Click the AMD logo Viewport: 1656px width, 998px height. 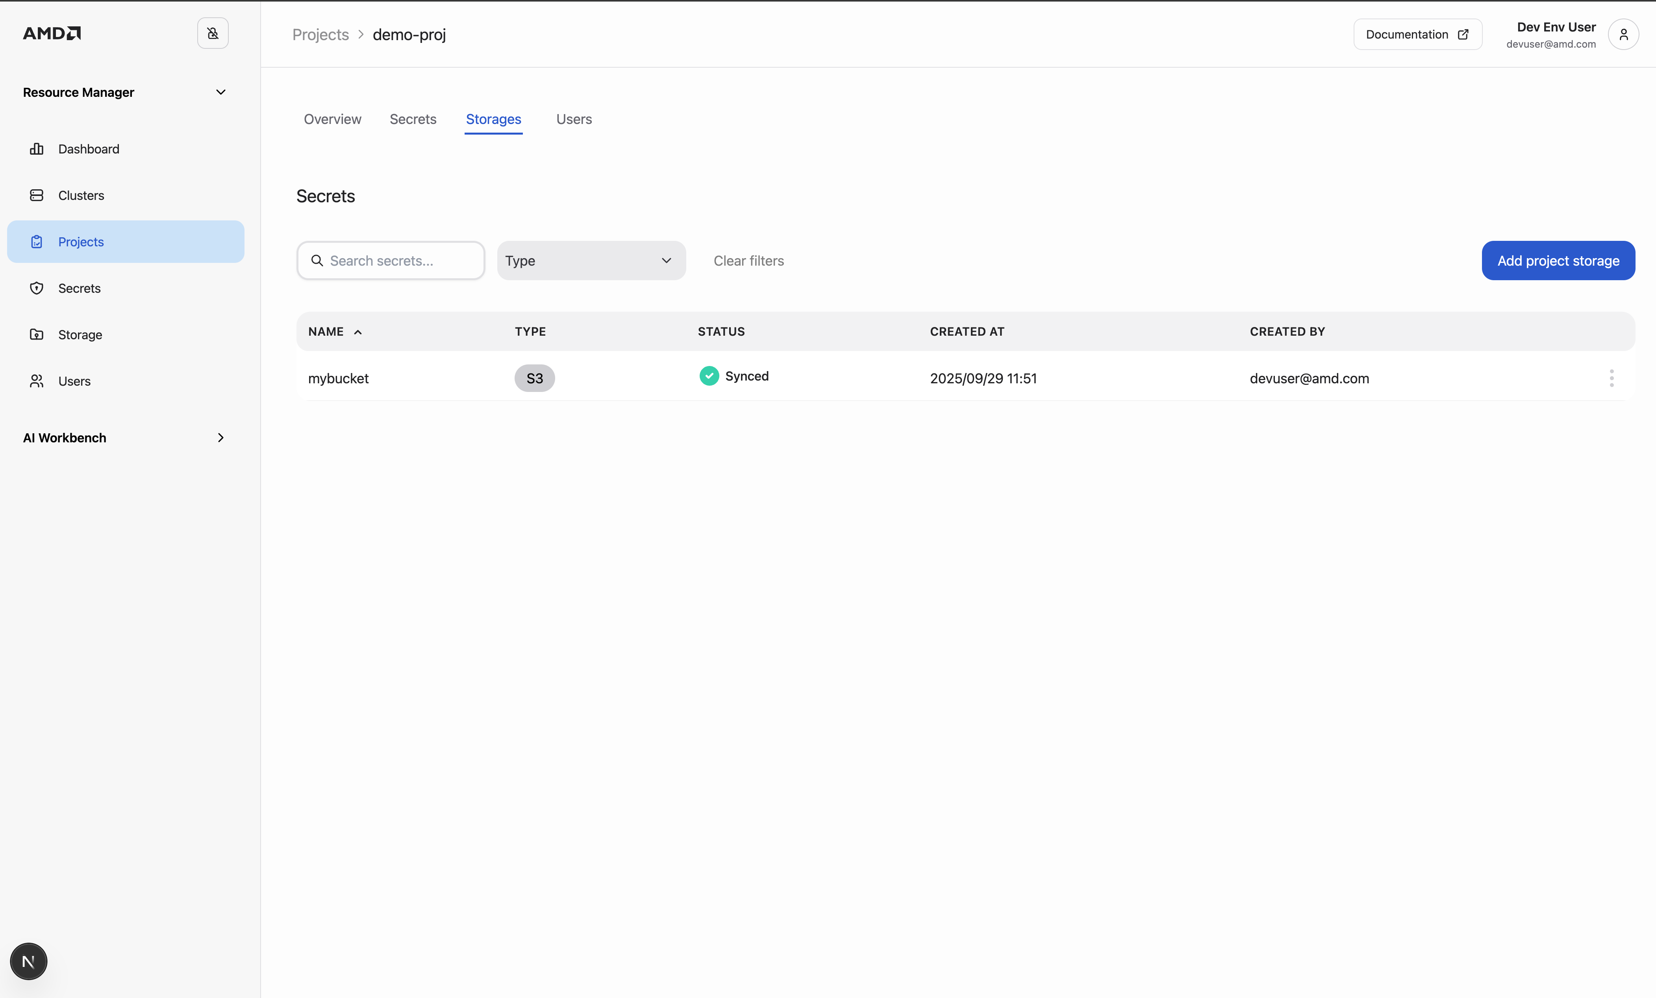[x=52, y=32]
